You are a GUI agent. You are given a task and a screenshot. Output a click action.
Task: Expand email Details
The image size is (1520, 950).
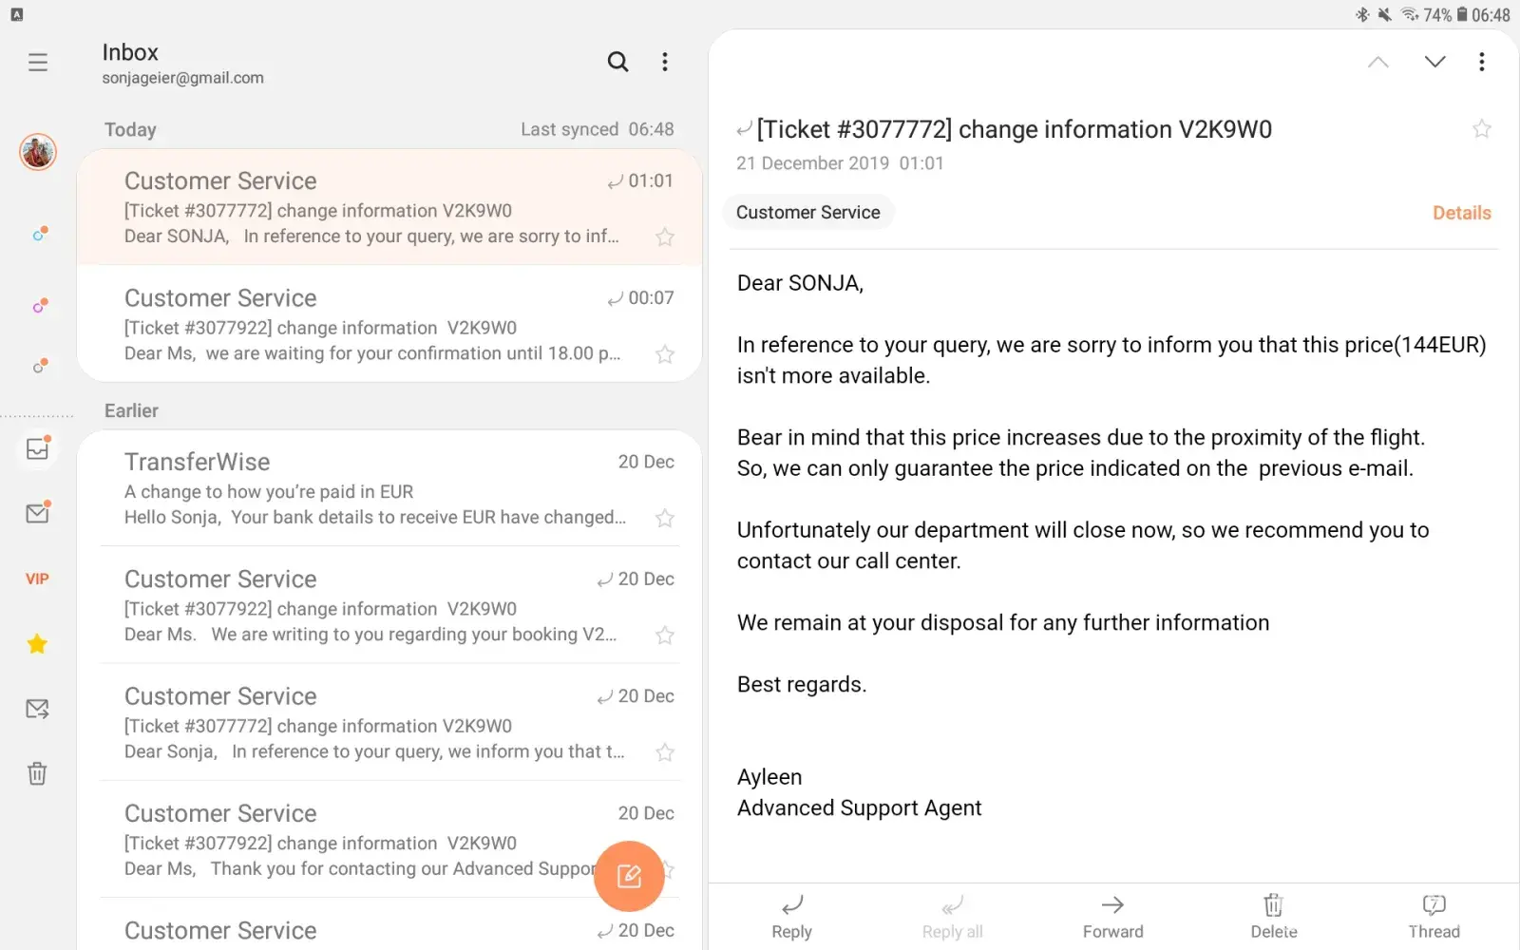(1461, 213)
